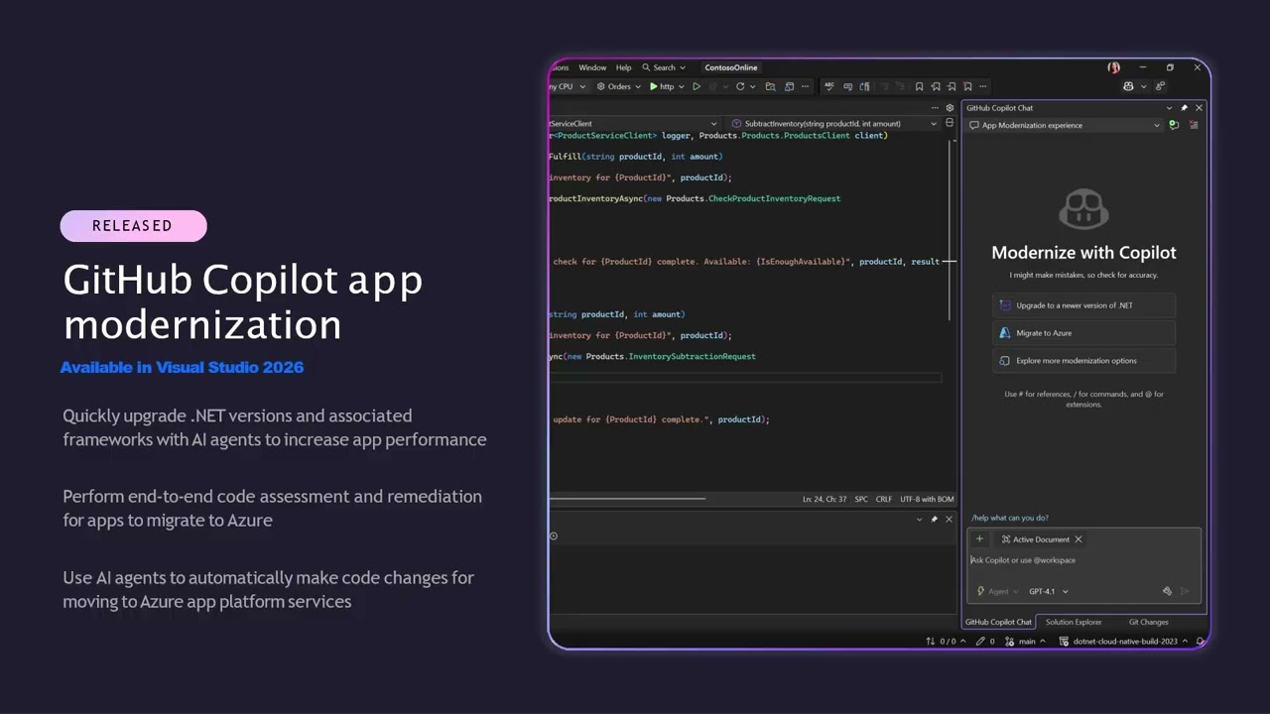Clear all bookmarks icon in toolbar
1270x714 pixels.
(x=968, y=86)
